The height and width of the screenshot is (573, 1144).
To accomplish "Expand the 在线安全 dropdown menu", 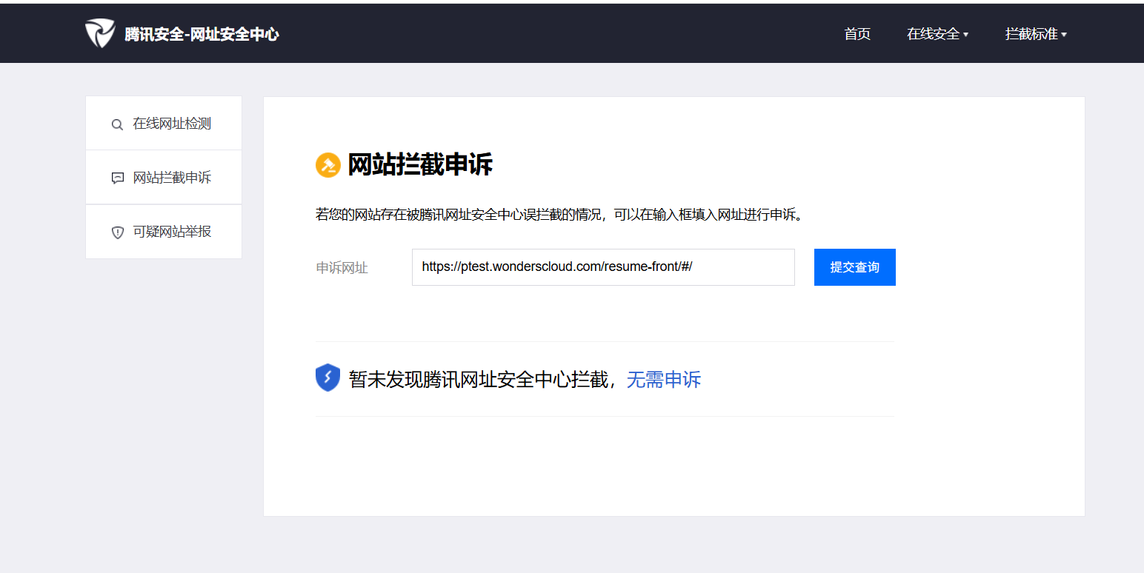I will [937, 34].
